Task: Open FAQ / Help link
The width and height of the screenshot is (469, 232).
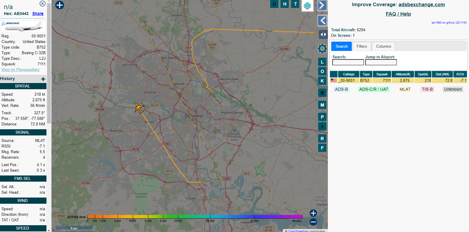Action: coord(398,14)
